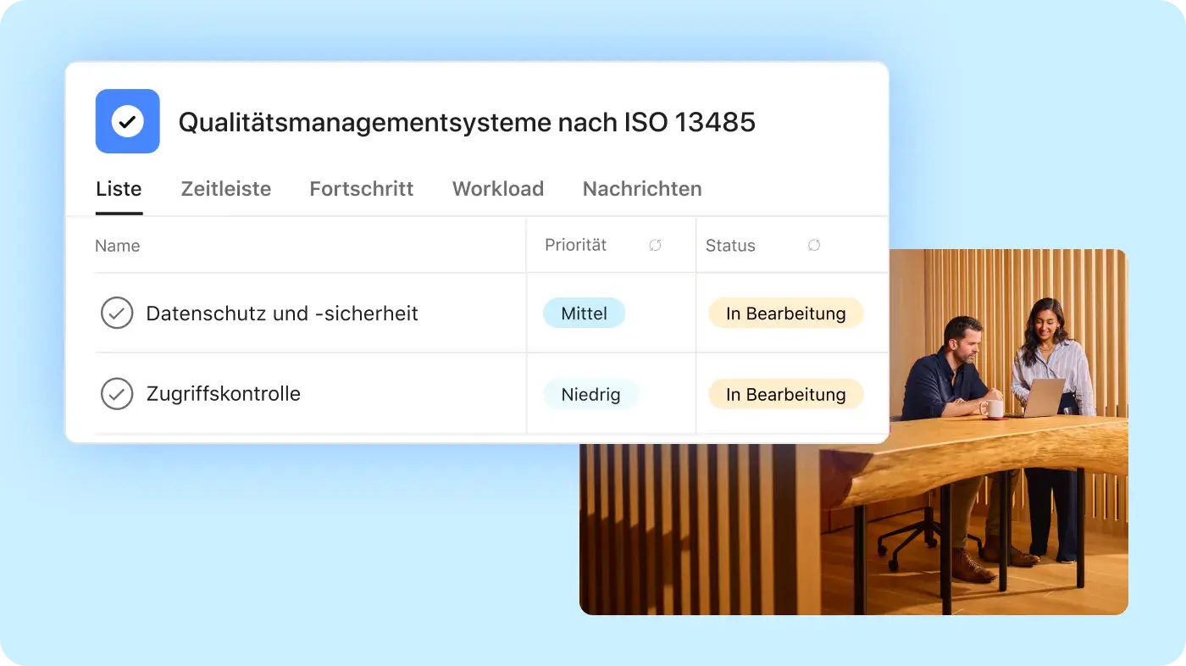The image size is (1186, 666).
Task: Open the Niedrig priority pill dropdown
Action: click(x=590, y=394)
